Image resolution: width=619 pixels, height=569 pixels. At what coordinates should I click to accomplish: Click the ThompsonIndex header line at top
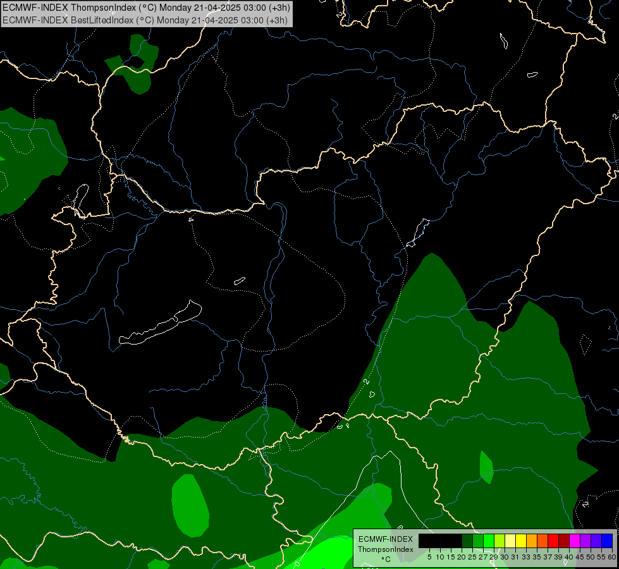point(147,7)
